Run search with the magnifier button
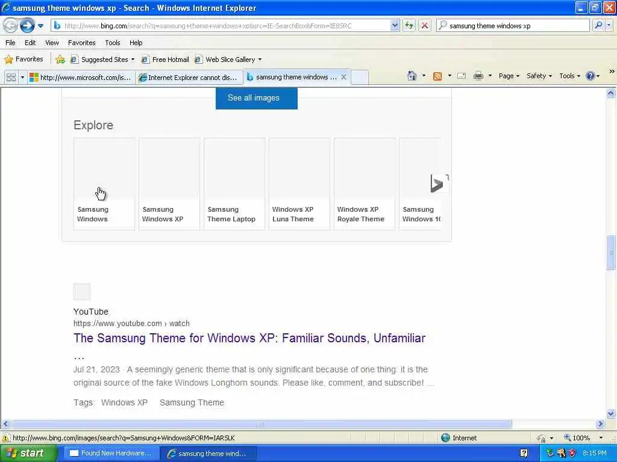 tap(598, 25)
